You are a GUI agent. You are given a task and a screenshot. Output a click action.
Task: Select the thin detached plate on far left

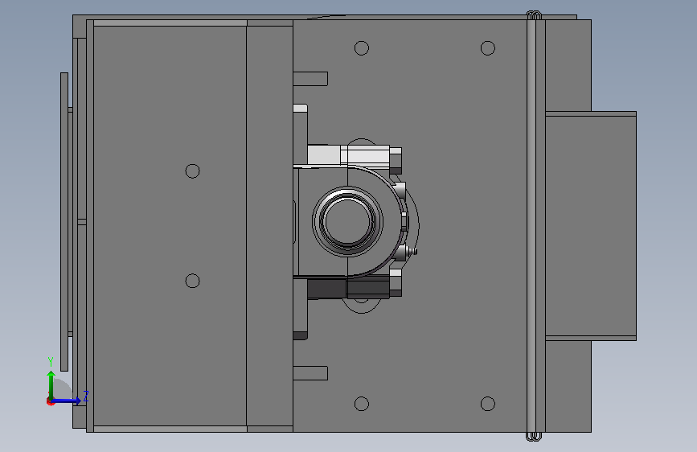[x=64, y=221]
